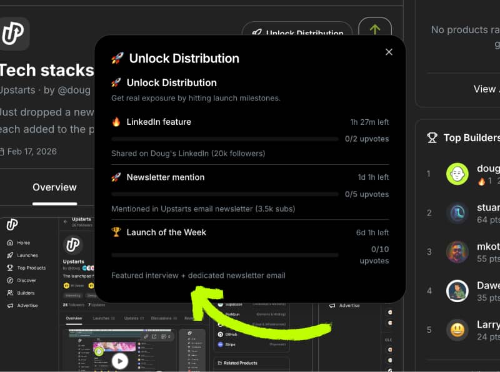500x372 pixels.
Task: Open stuart's avatar in Top Builders
Action: (x=457, y=213)
